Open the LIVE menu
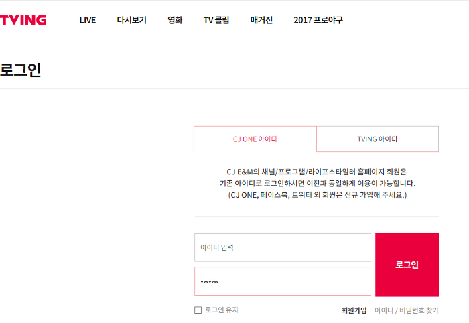 click(x=88, y=20)
